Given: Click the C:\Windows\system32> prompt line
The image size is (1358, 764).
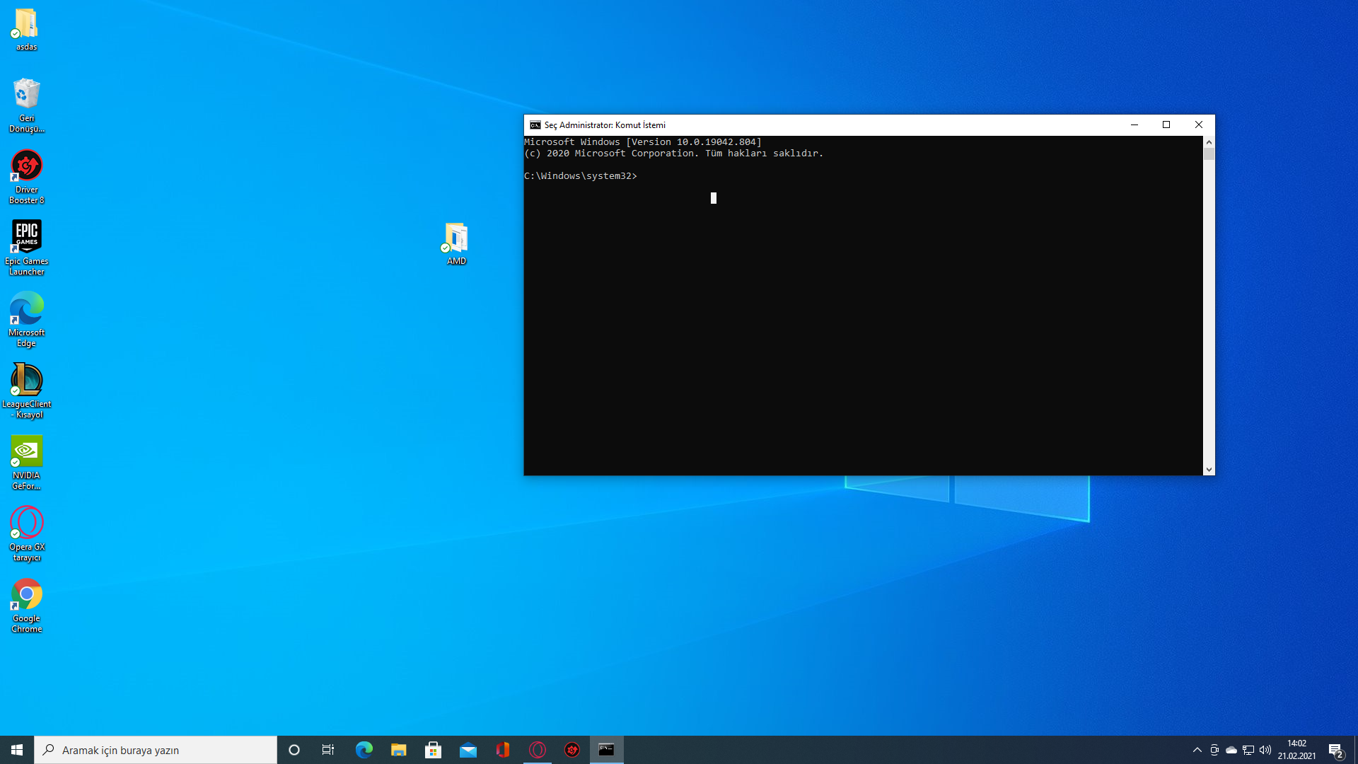Looking at the screenshot, I should click(x=581, y=176).
